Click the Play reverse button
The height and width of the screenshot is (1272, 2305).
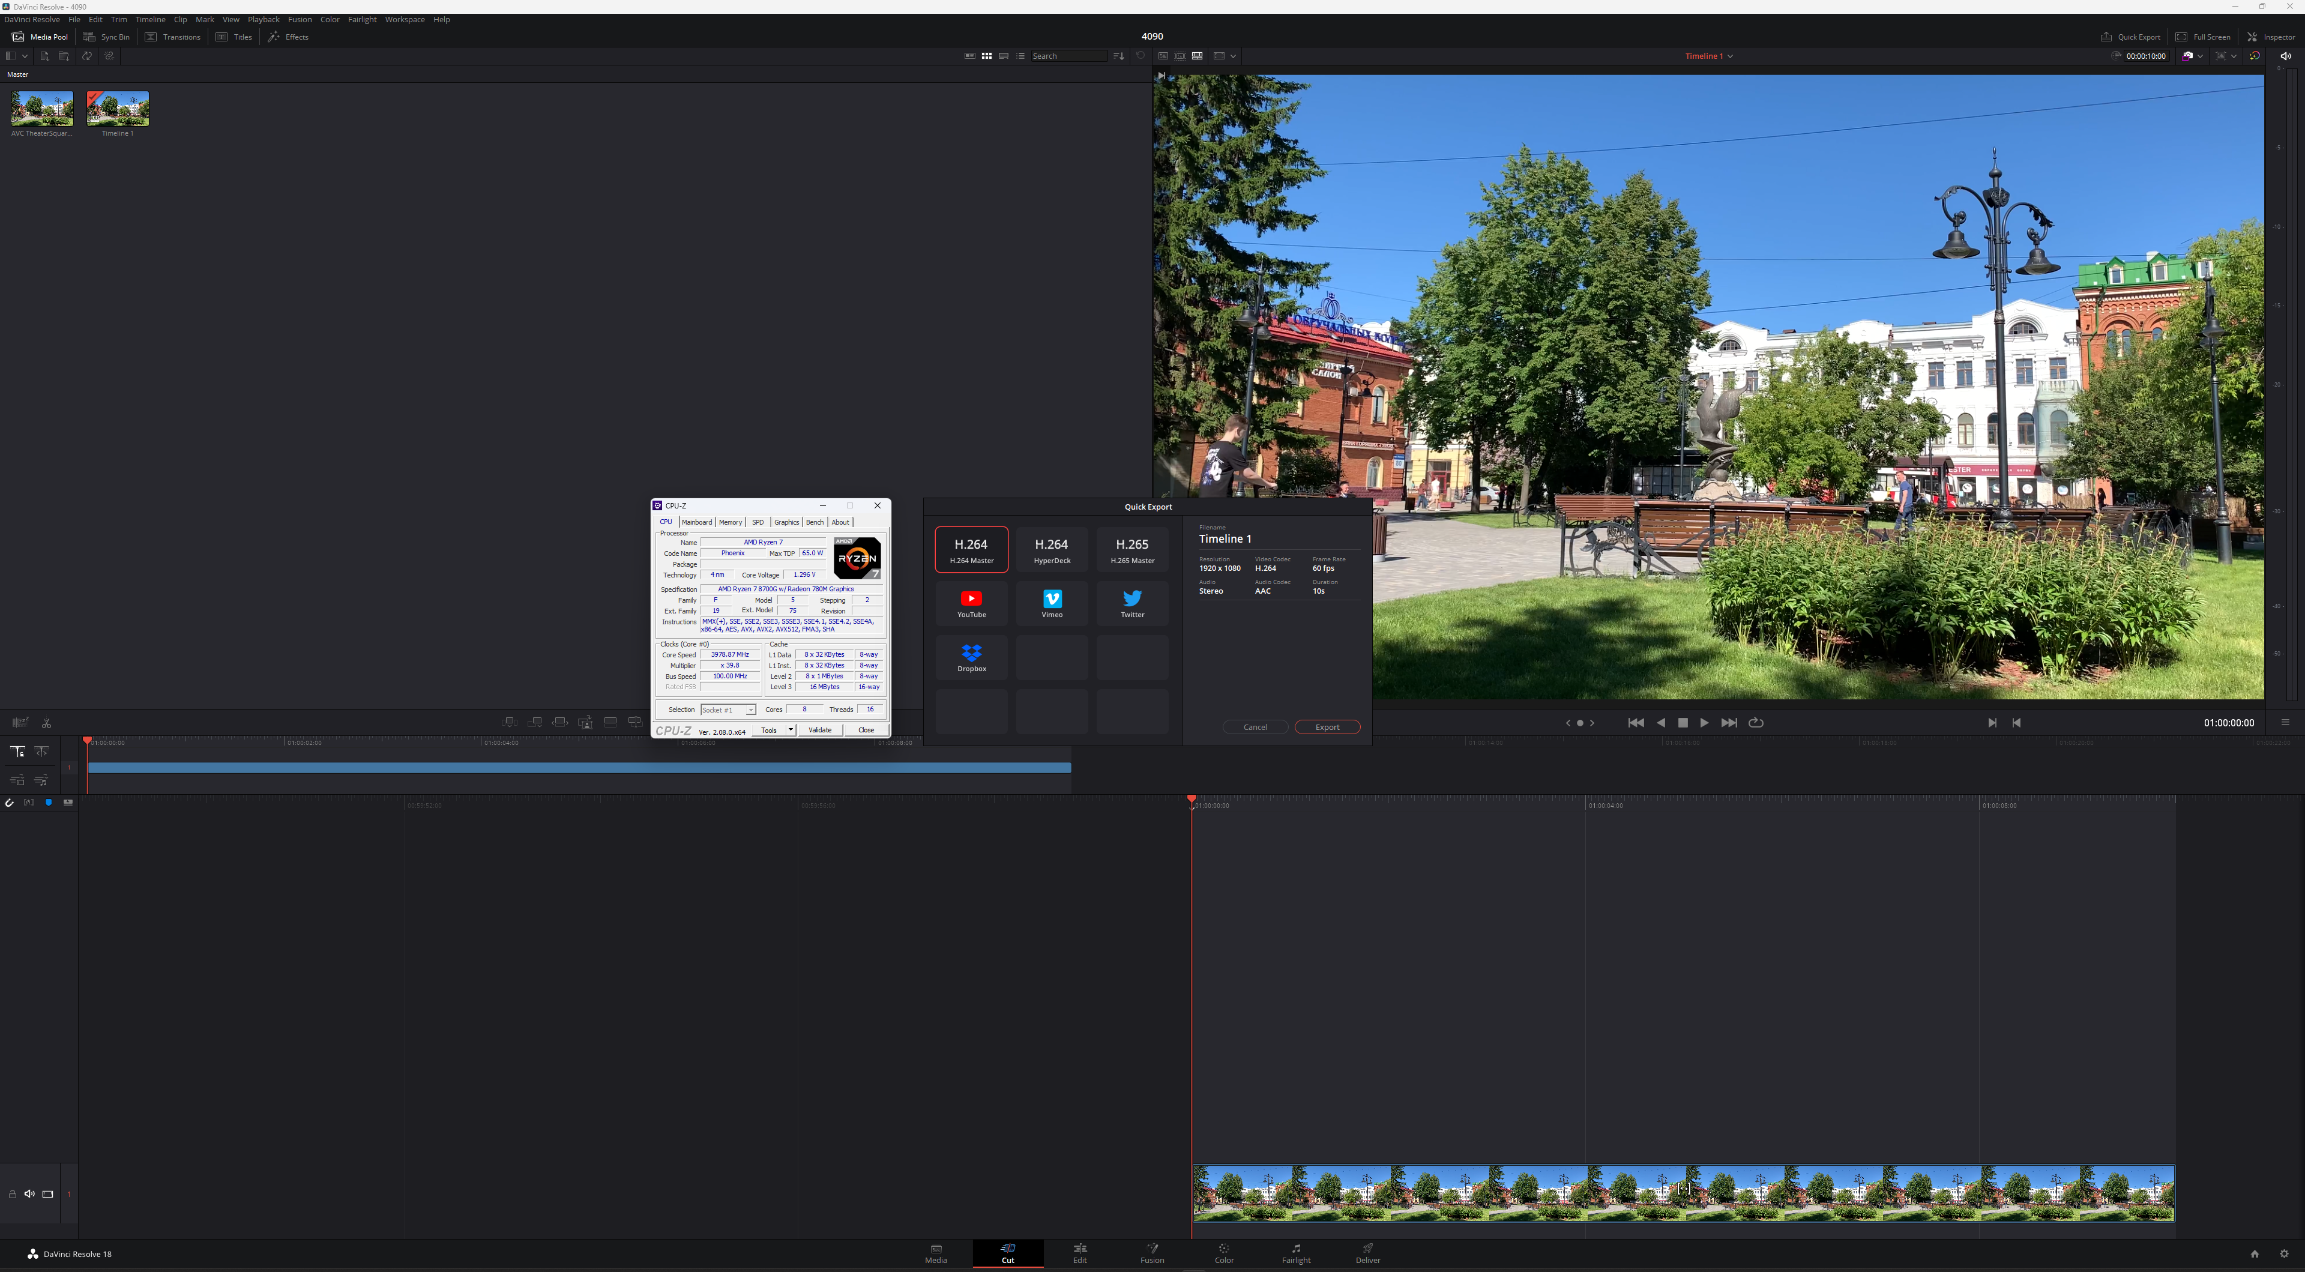(1661, 722)
